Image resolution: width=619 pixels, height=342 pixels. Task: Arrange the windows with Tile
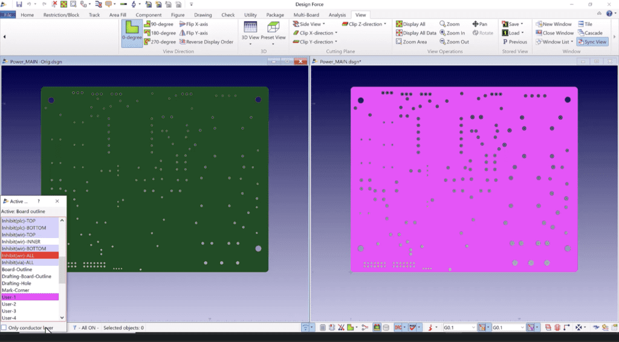[x=585, y=24]
